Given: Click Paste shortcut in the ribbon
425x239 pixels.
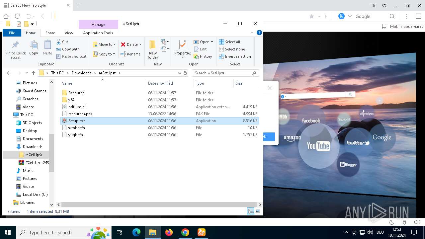Looking at the screenshot, I should pyautogui.click(x=71, y=56).
